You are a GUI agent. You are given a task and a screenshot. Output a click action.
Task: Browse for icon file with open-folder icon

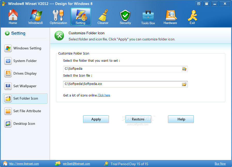point(184,84)
